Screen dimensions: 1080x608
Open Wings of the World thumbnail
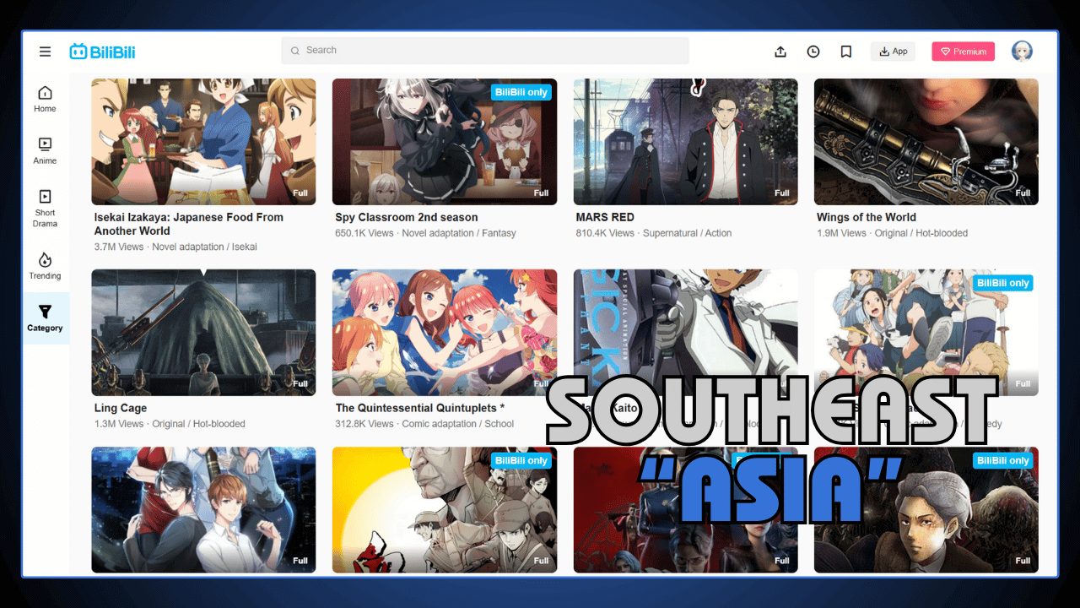(x=926, y=142)
